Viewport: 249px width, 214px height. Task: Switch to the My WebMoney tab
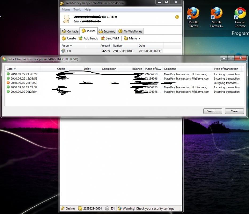point(131,31)
